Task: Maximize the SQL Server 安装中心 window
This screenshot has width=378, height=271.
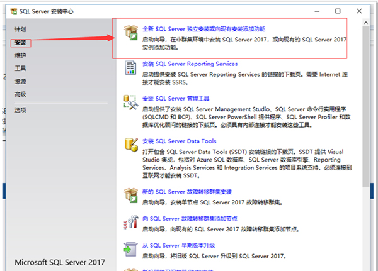Action: (x=338, y=11)
